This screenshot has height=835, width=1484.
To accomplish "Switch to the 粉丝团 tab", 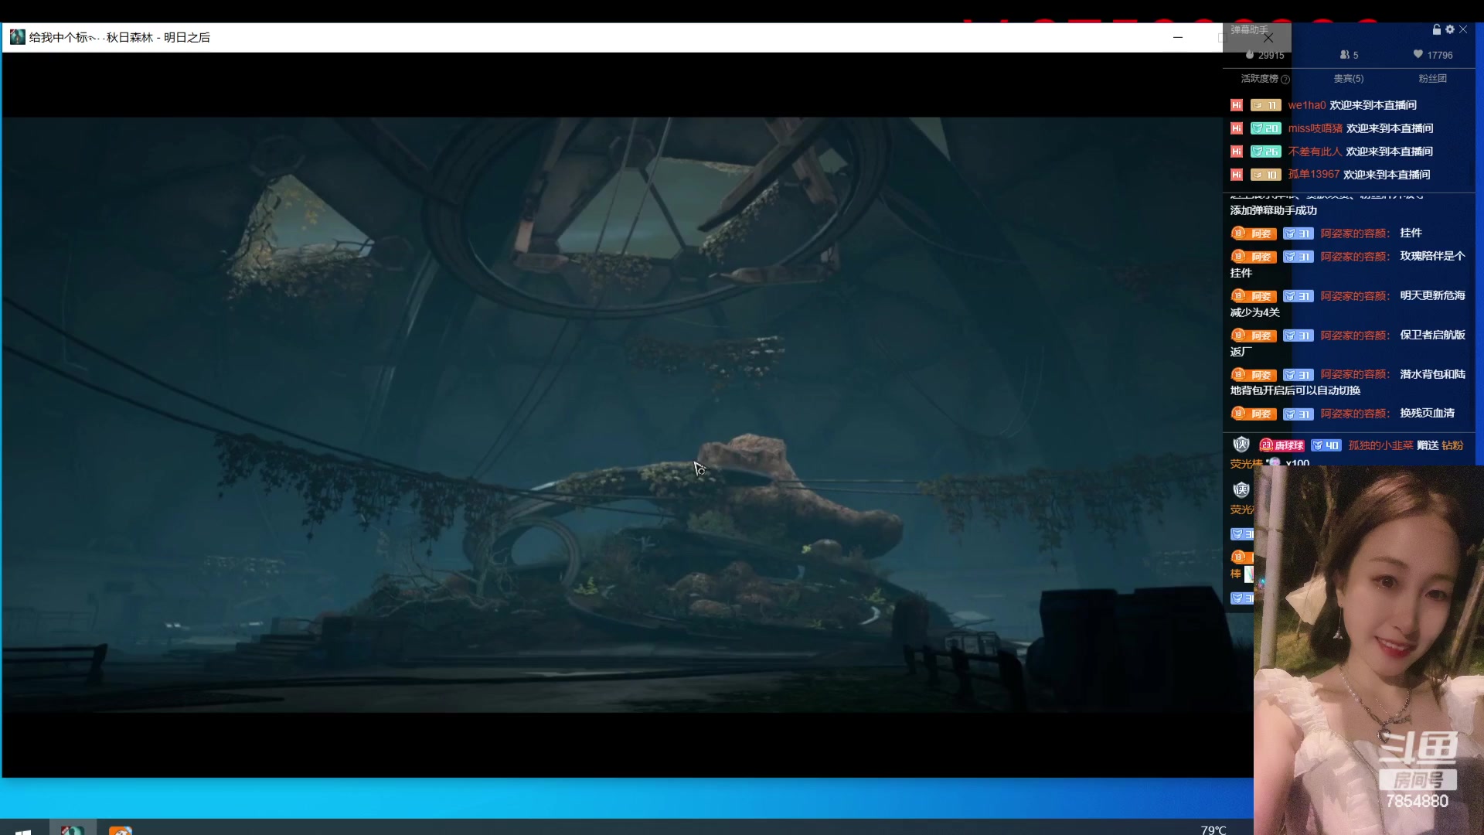I will 1432,79.
